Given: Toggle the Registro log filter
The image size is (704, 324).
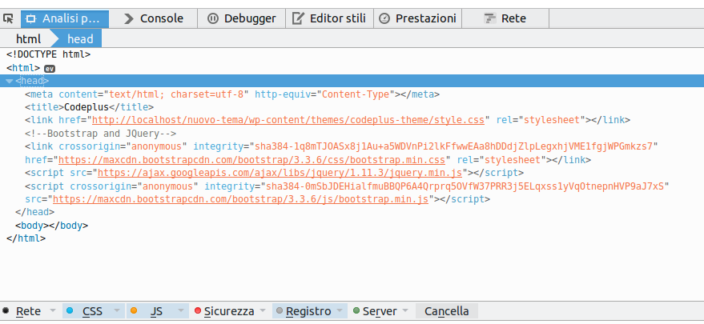Looking at the screenshot, I should click(x=308, y=310).
